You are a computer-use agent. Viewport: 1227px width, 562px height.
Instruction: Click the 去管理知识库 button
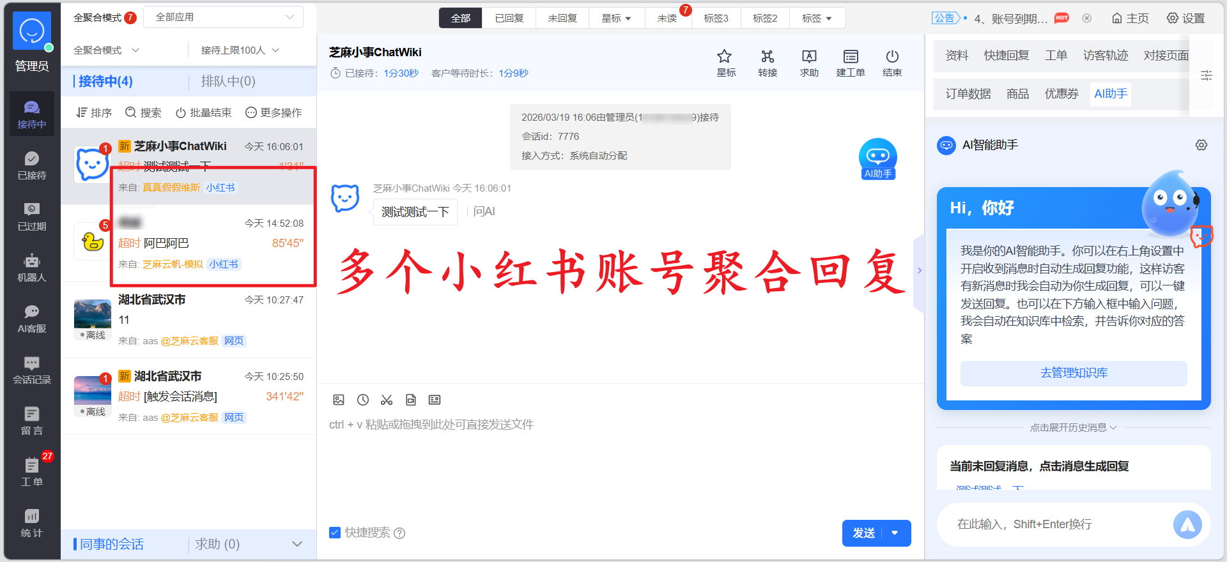(1074, 373)
